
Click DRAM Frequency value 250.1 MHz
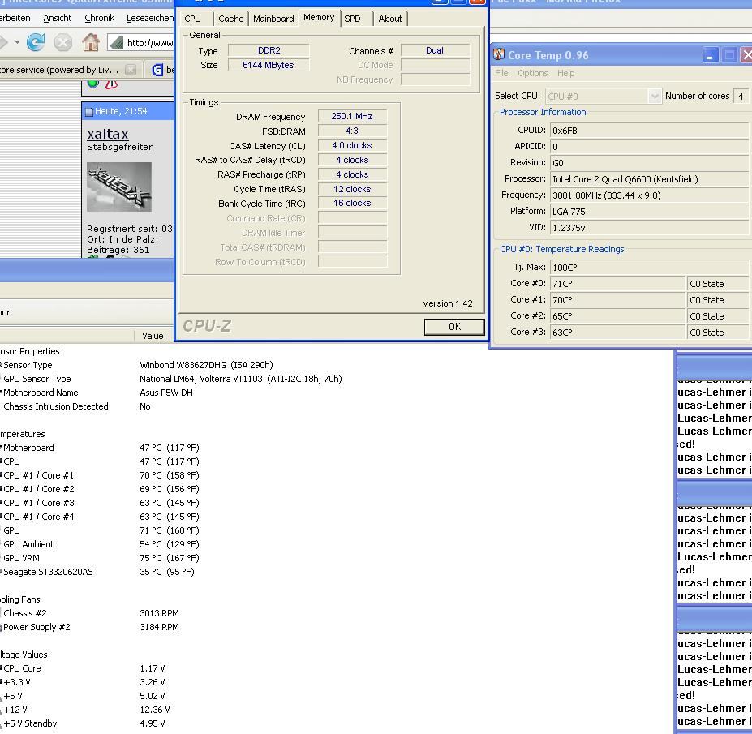352,116
